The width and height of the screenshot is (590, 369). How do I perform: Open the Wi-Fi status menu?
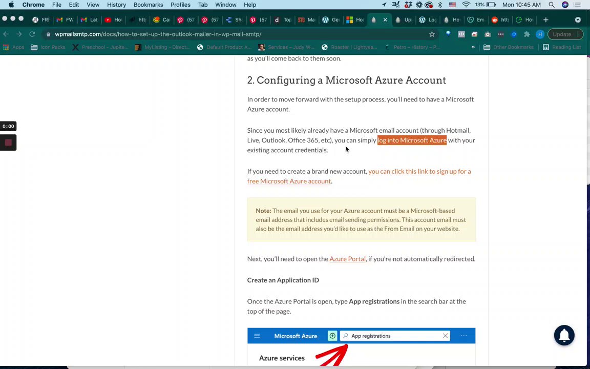click(x=466, y=5)
